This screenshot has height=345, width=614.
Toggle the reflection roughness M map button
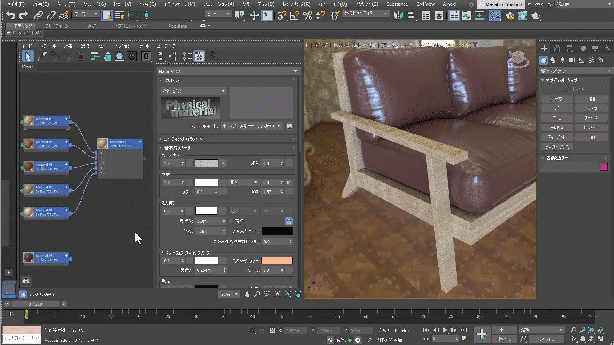pyautogui.click(x=289, y=182)
